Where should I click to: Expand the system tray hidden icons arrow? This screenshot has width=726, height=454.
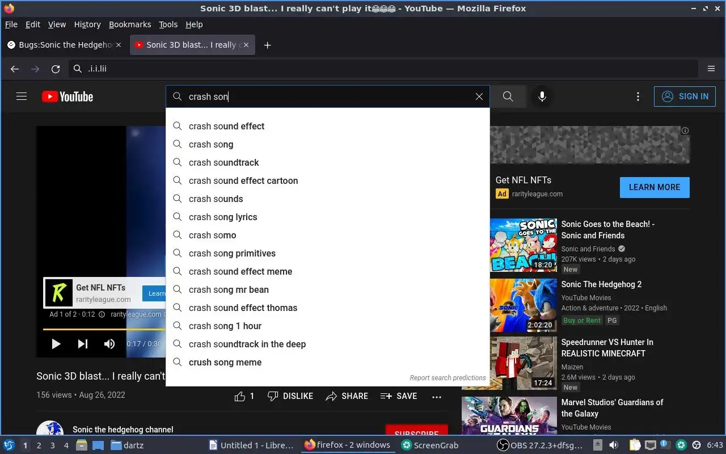[598, 445]
